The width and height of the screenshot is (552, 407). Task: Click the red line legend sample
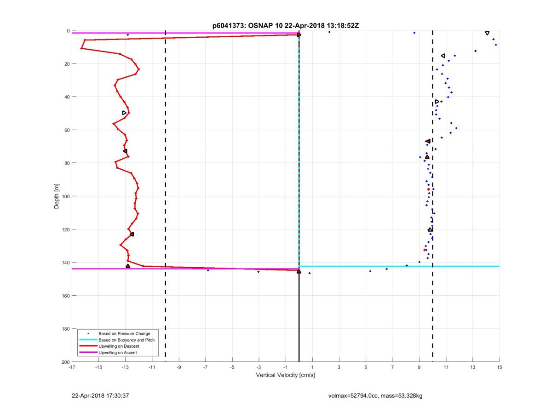(88, 346)
